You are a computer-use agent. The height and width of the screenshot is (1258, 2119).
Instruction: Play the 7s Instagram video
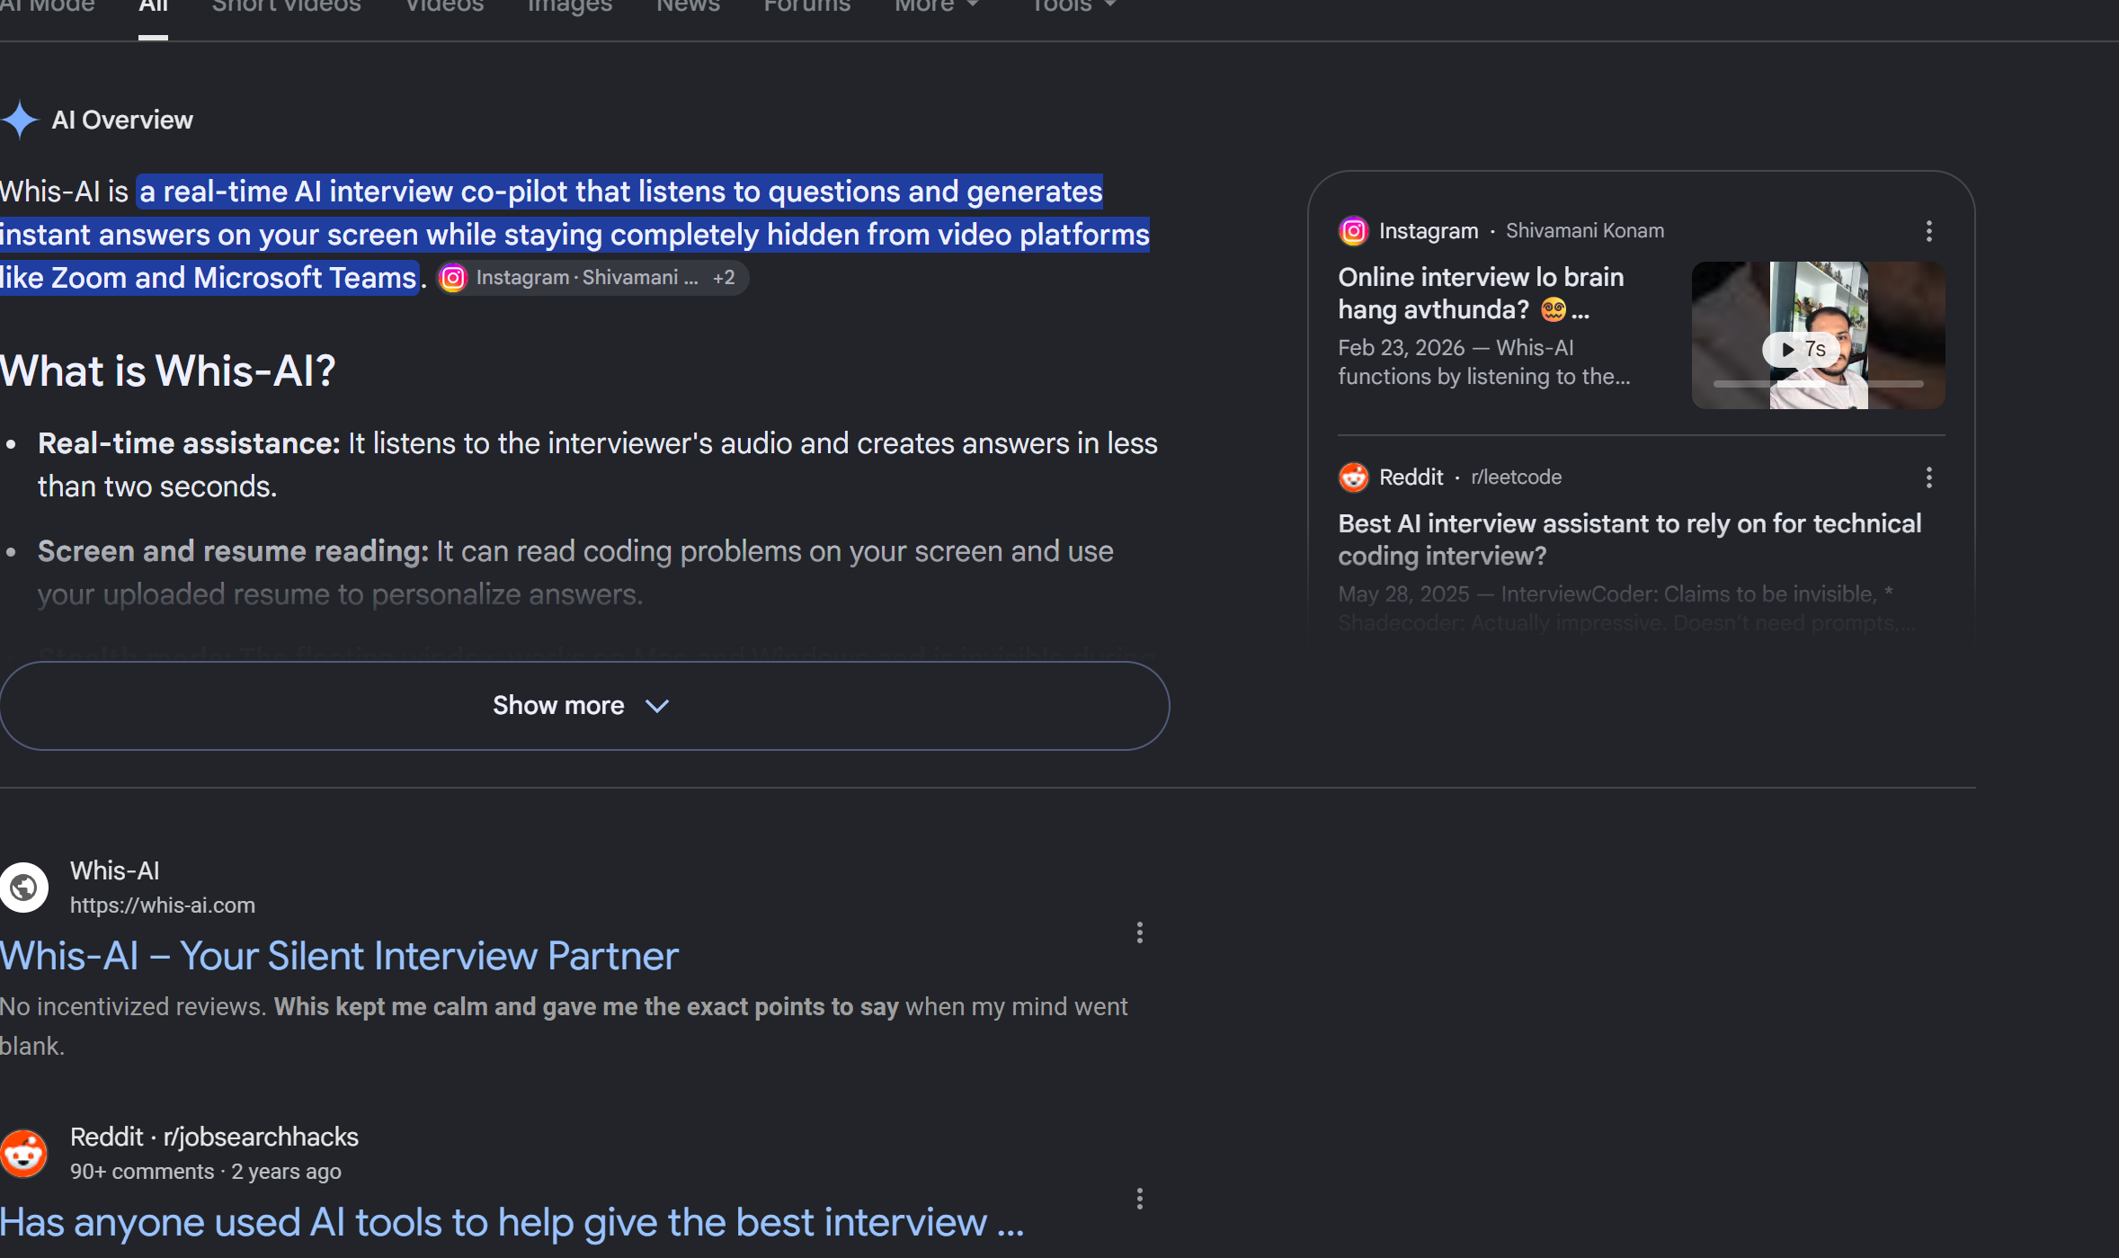pyautogui.click(x=1802, y=349)
